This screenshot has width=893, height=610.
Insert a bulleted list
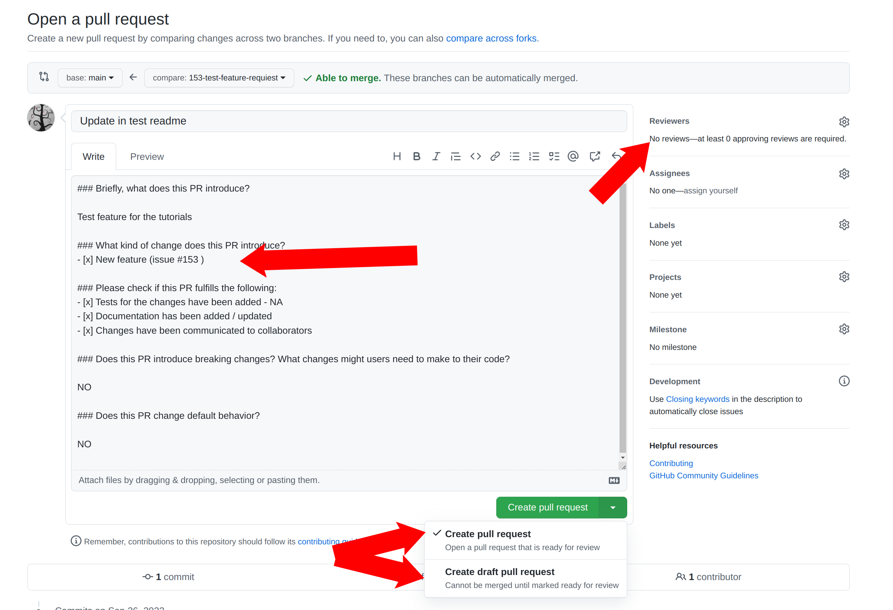coord(515,157)
